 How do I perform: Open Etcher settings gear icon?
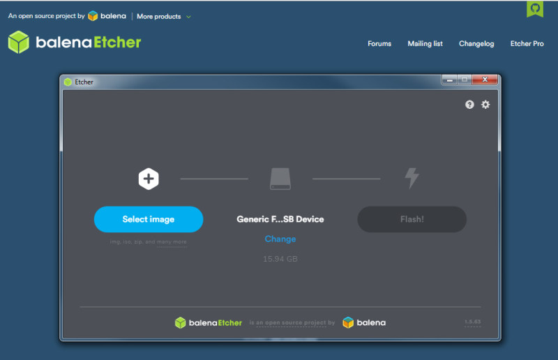pyautogui.click(x=485, y=105)
